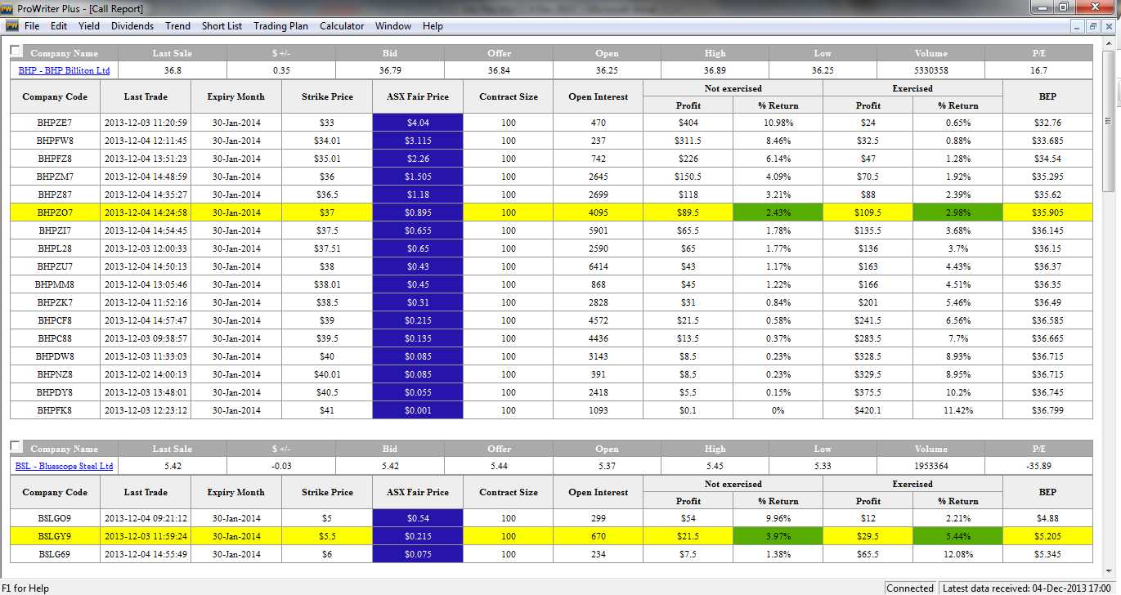Image resolution: width=1121 pixels, height=595 pixels.
Task: Expand the Calculator menu
Action: click(x=342, y=26)
